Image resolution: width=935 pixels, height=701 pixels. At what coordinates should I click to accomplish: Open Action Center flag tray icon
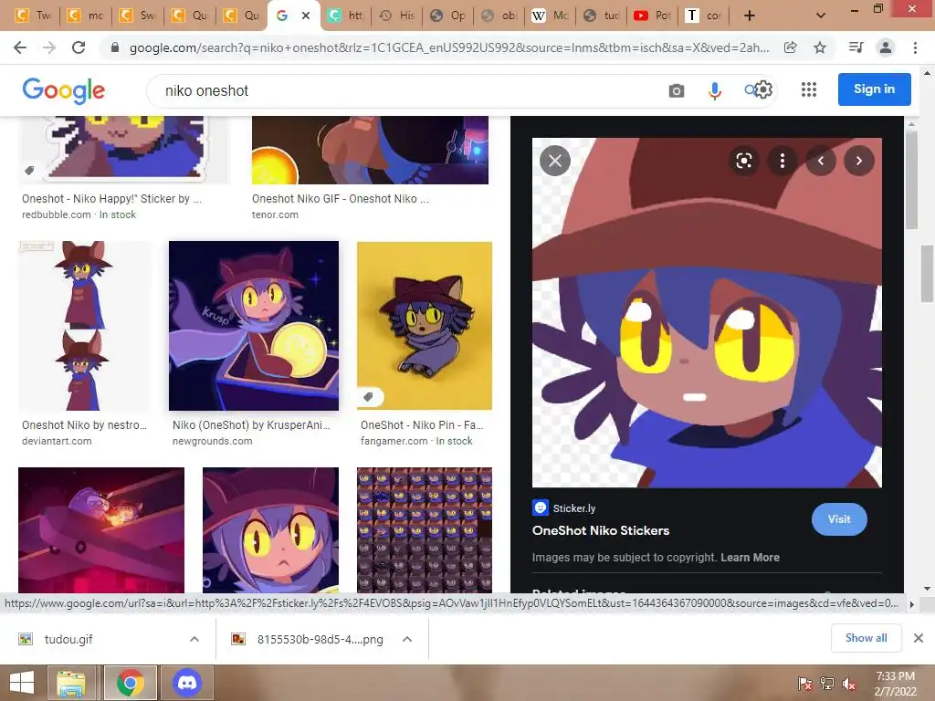tap(804, 684)
